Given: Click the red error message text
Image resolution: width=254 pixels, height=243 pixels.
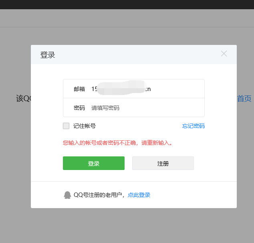Looking at the screenshot, I should [118, 143].
